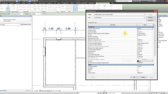Open the type selector dropdown in Propriétés palette
The width and height of the screenshot is (168, 94).
pyautogui.click(x=31, y=20)
